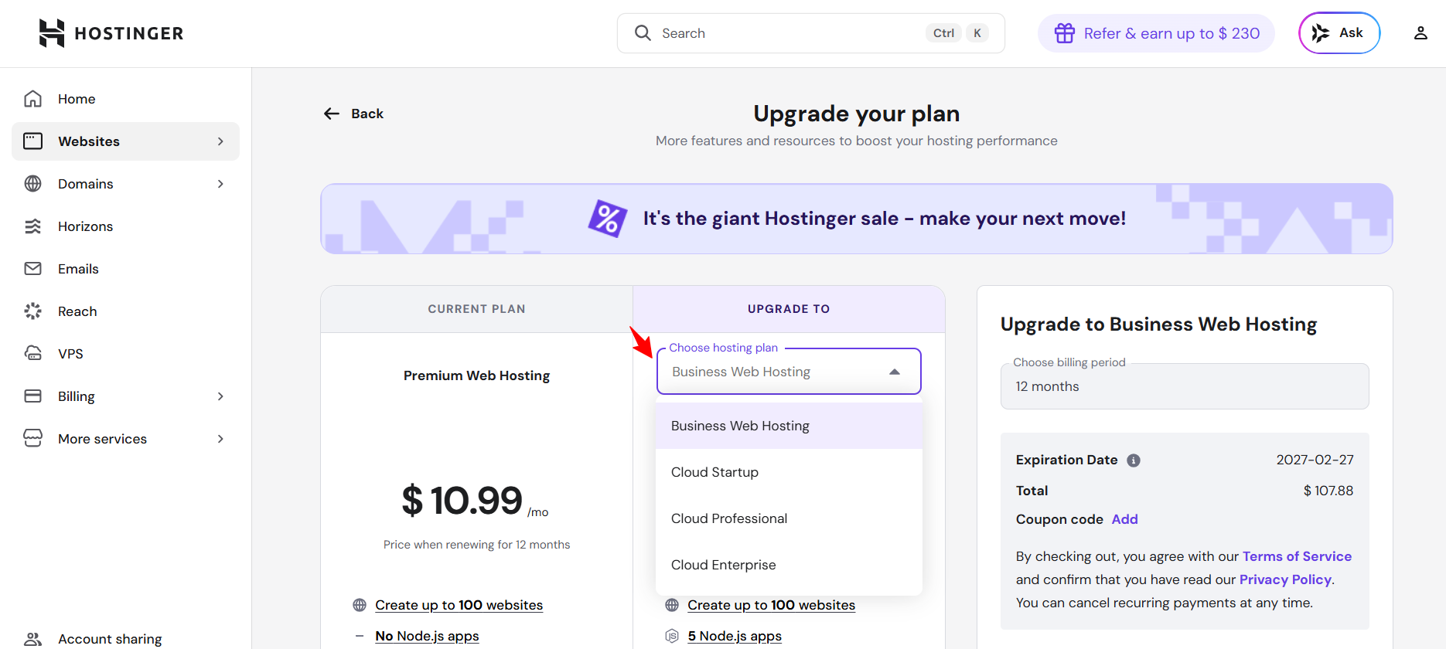Click upgrade plan Create up to 100 websites
Image resolution: width=1446 pixels, height=649 pixels.
[x=771, y=605]
